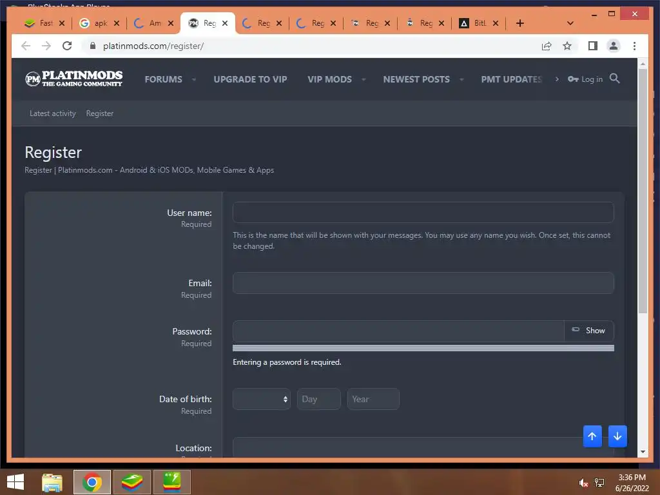Open UPGRADE TO VIP in navigation
660x495 pixels.
251,79
